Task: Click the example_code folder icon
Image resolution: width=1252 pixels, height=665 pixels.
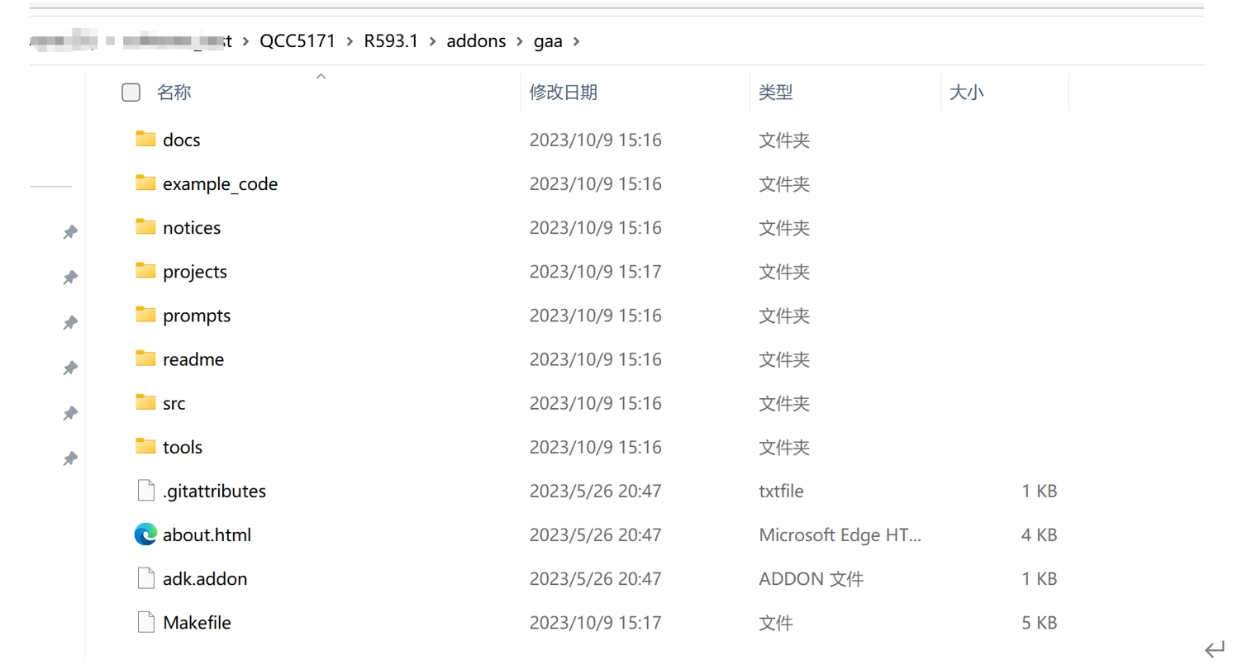Action: click(145, 183)
